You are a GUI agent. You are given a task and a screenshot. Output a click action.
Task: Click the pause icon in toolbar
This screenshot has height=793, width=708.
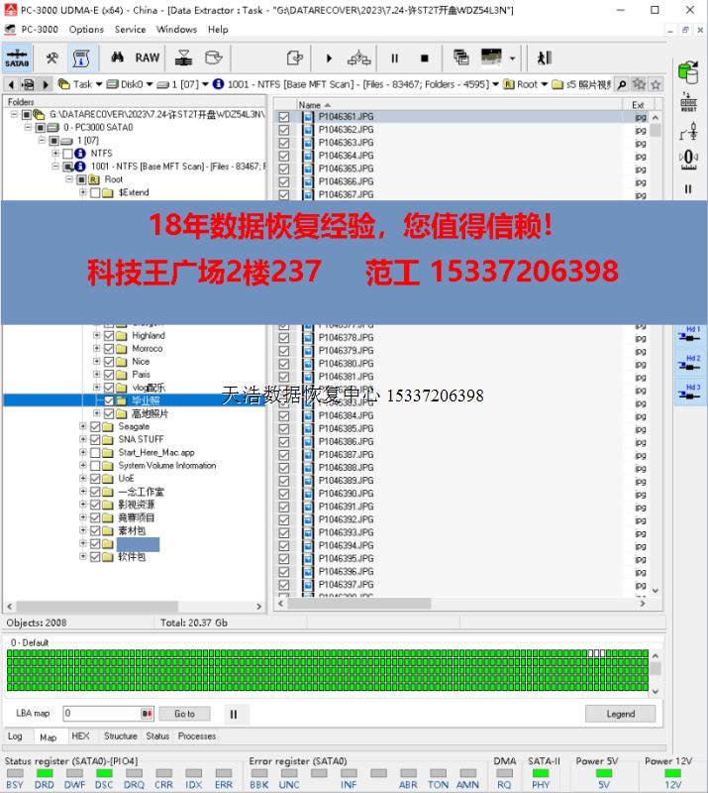coord(394,58)
